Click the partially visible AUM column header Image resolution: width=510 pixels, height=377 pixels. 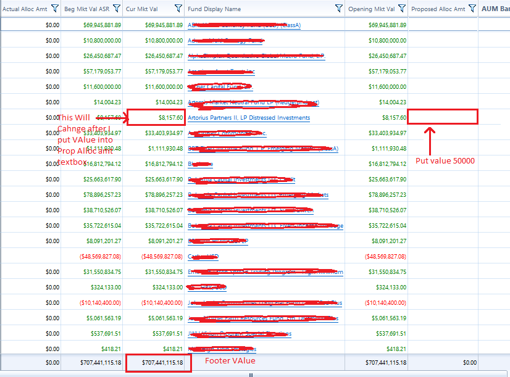pyautogui.click(x=495, y=9)
